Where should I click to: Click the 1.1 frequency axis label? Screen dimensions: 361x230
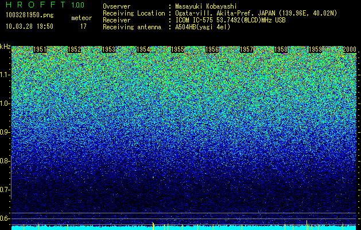pyautogui.click(x=4, y=75)
